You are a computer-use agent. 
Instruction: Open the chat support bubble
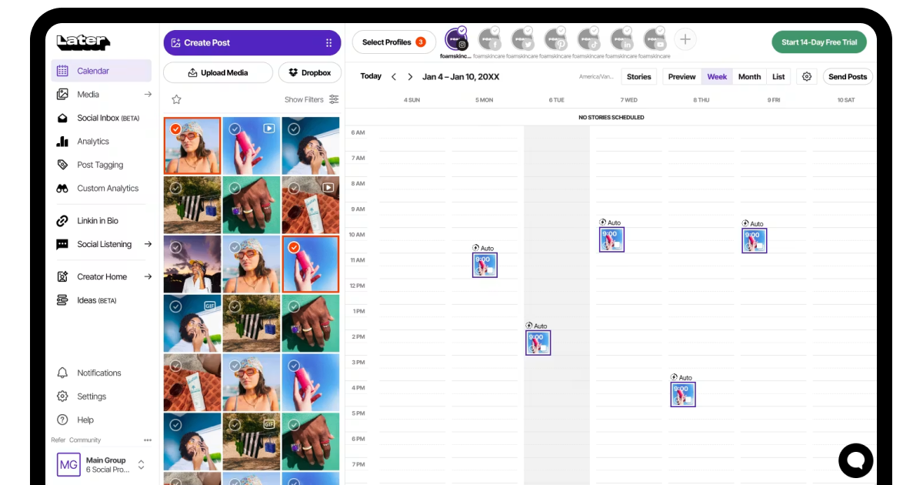(855, 460)
